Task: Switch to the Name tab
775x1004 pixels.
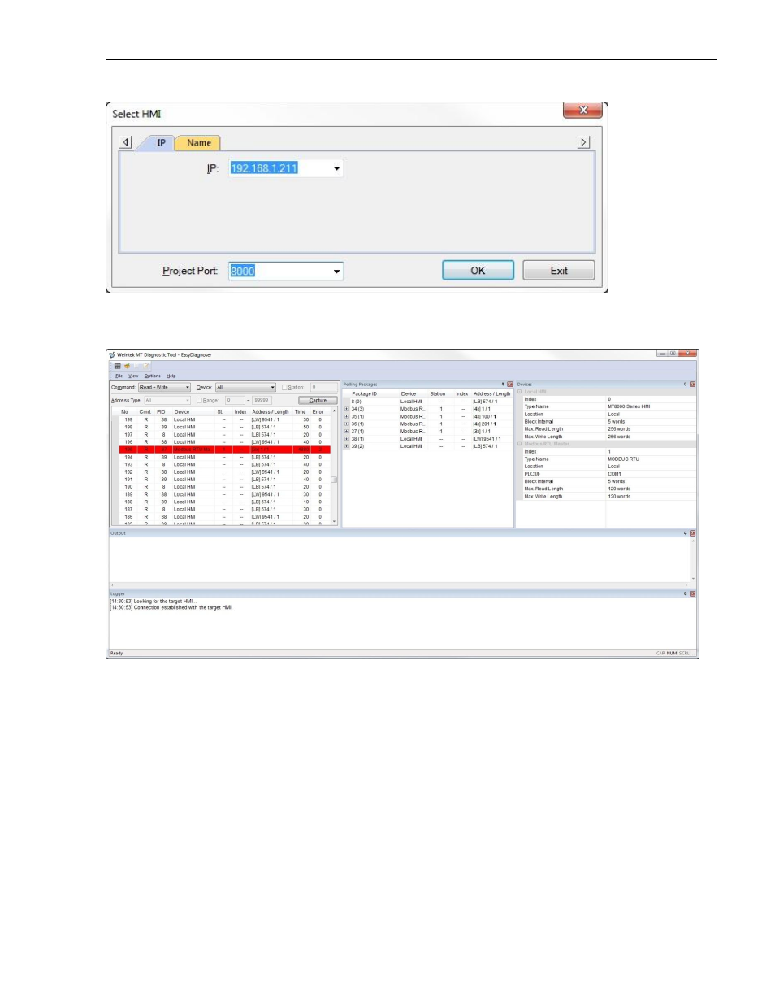Action: pos(199,143)
